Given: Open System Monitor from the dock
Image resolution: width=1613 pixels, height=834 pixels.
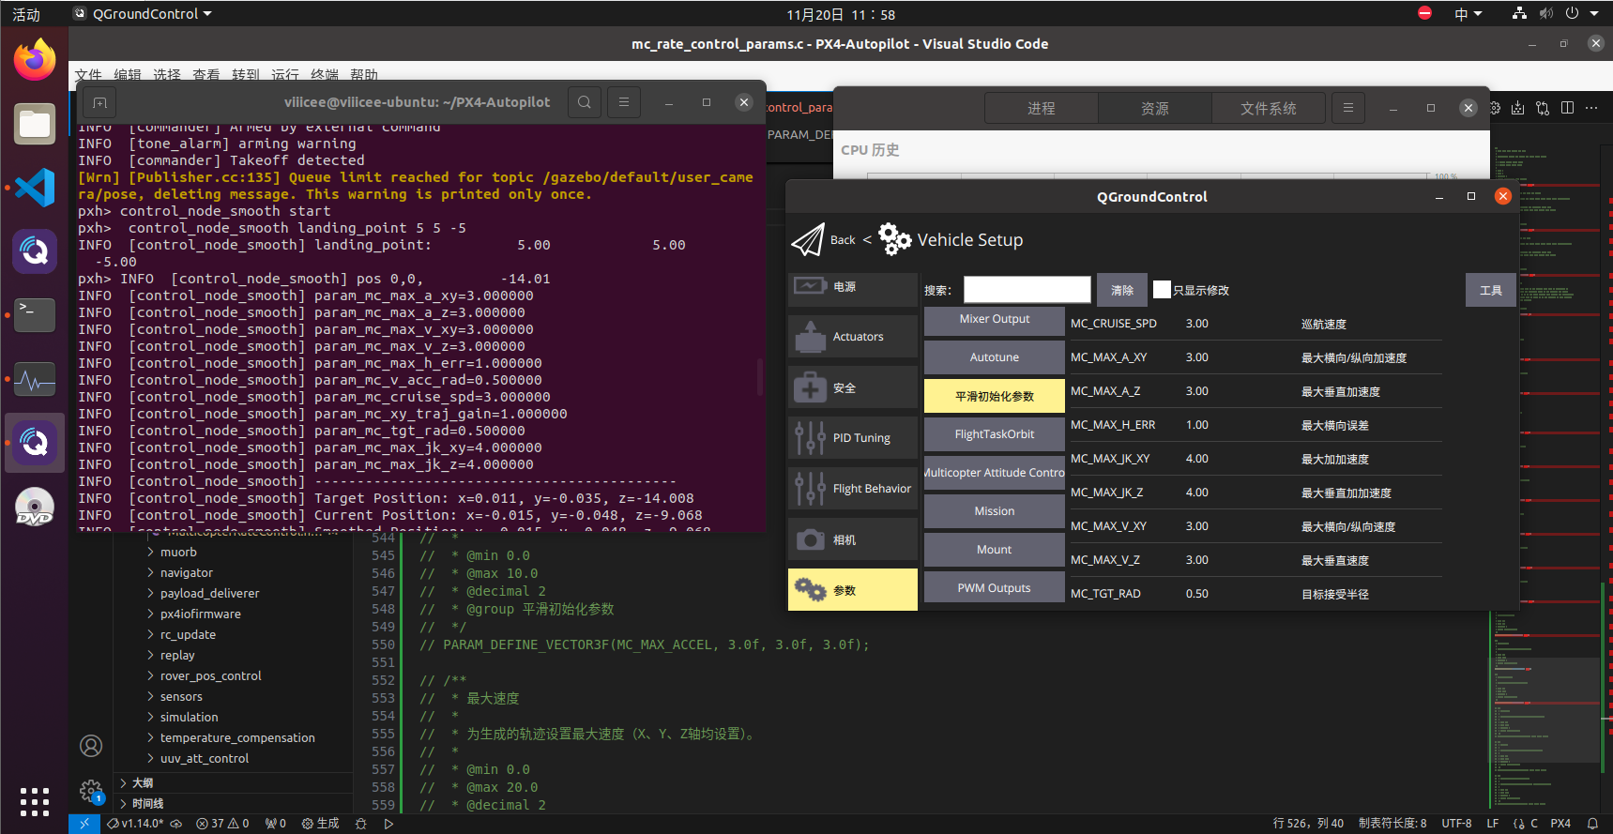Looking at the screenshot, I should pyautogui.click(x=35, y=379).
